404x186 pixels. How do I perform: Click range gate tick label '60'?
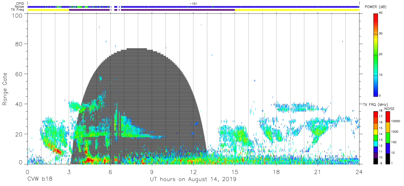[x=19, y=74]
